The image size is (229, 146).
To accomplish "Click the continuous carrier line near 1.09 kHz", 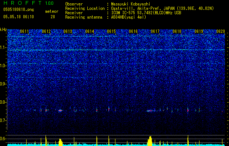I will [116, 50].
